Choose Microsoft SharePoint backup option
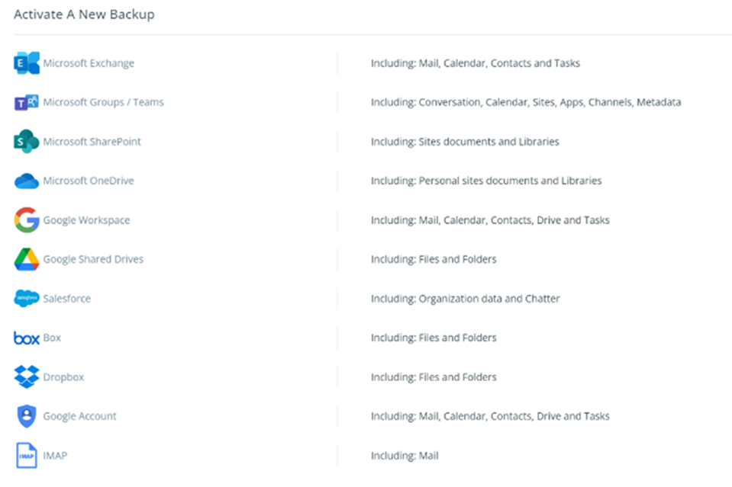Image resolution: width=732 pixels, height=487 pixels. click(x=92, y=141)
